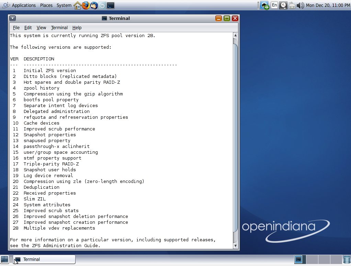
Task: Click the Terminal window title bar text
Action: click(x=119, y=18)
